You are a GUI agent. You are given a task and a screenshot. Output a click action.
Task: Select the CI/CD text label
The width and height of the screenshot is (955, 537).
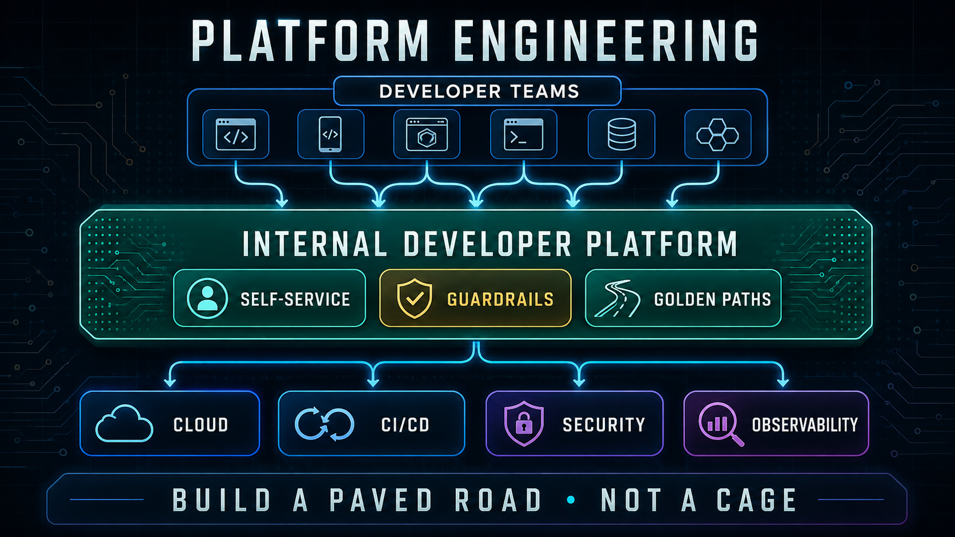pyautogui.click(x=405, y=425)
